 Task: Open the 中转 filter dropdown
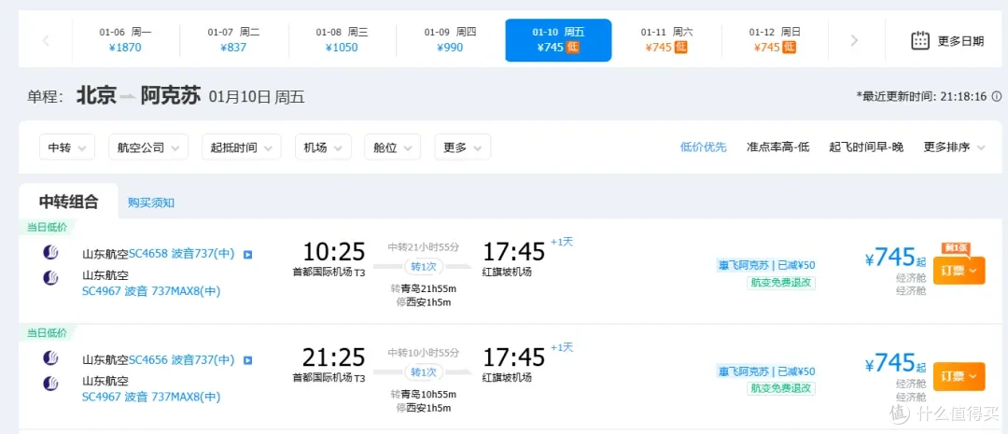(x=67, y=147)
